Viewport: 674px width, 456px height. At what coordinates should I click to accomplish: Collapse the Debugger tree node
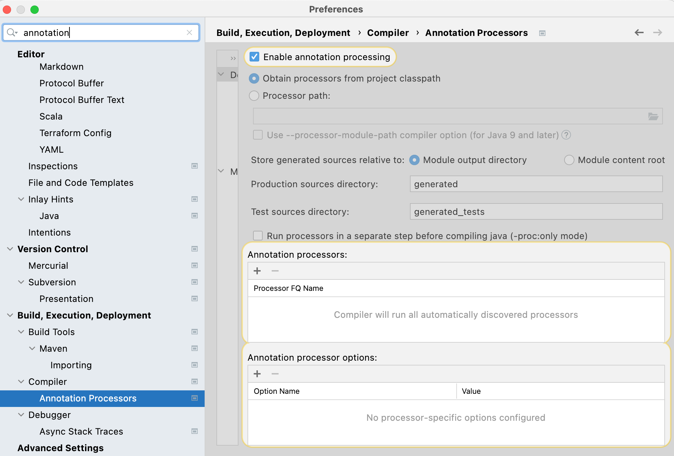pyautogui.click(x=21, y=415)
